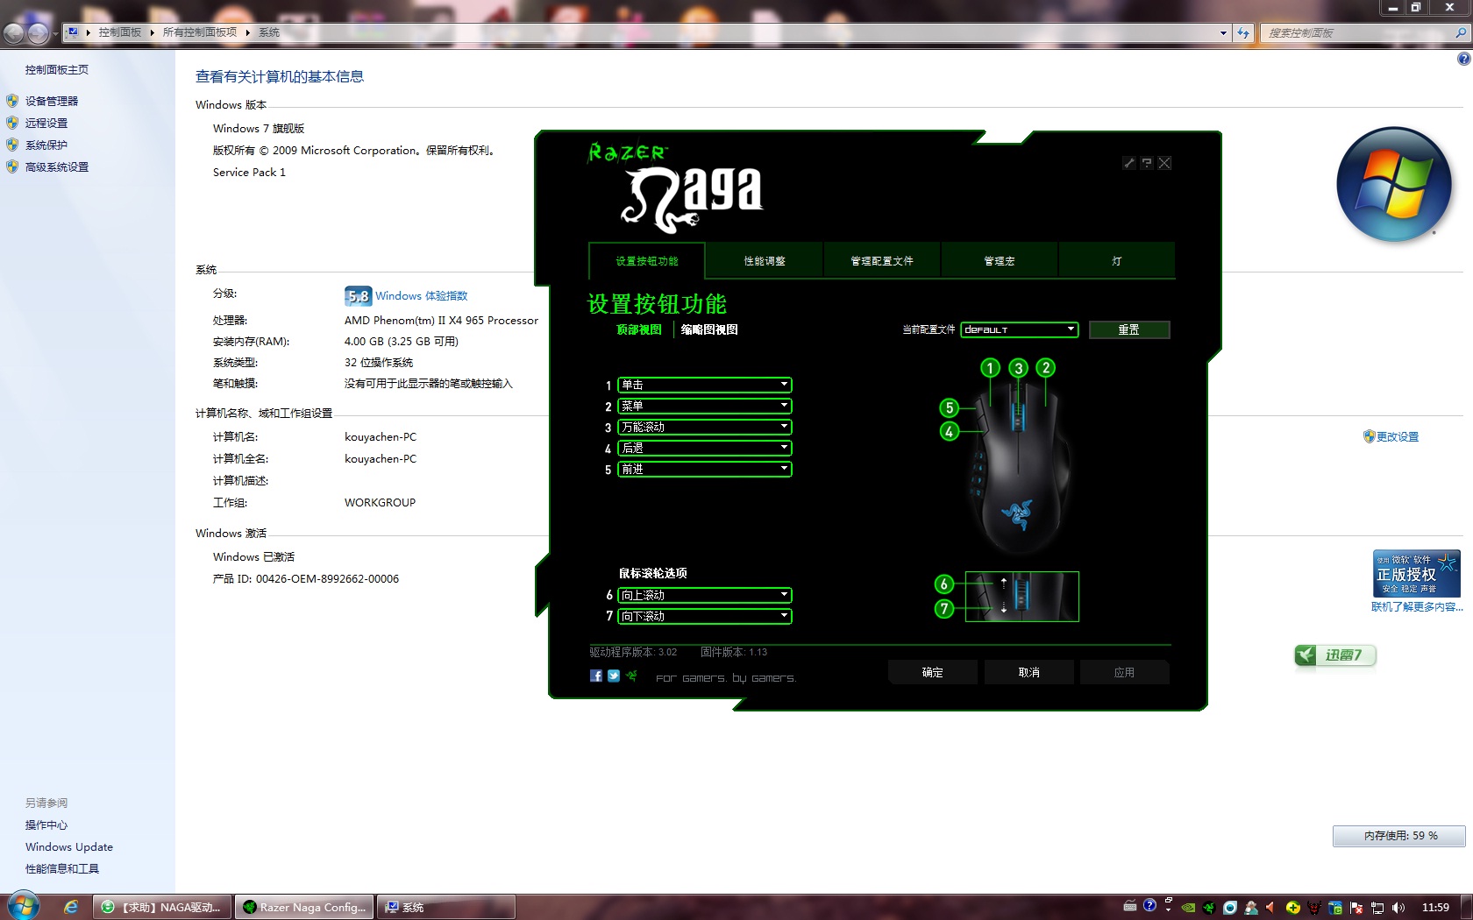Image resolution: width=1473 pixels, height=920 pixels.
Task: Select mouse button marker 2 on diagram
Action: [x=1045, y=368]
